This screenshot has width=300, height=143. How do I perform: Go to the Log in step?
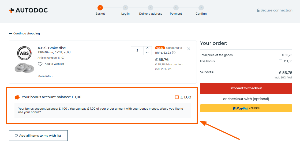tap(125, 8)
